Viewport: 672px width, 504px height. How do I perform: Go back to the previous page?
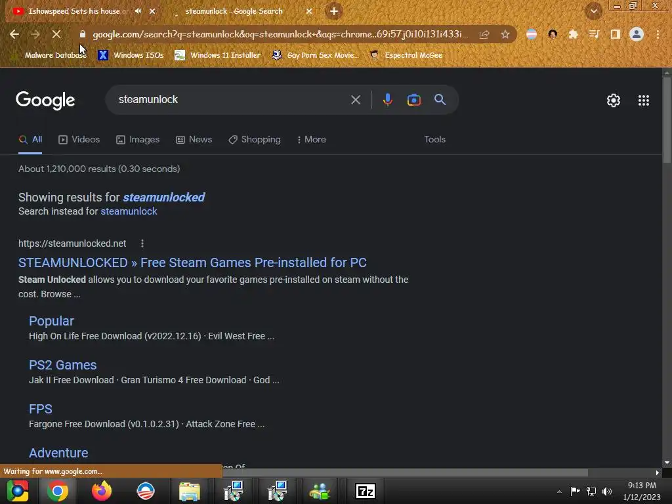pos(14,34)
